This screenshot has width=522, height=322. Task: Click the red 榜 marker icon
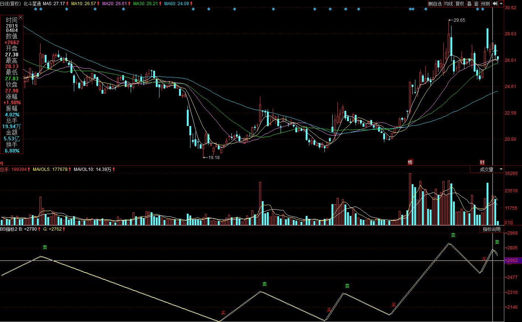click(x=410, y=162)
